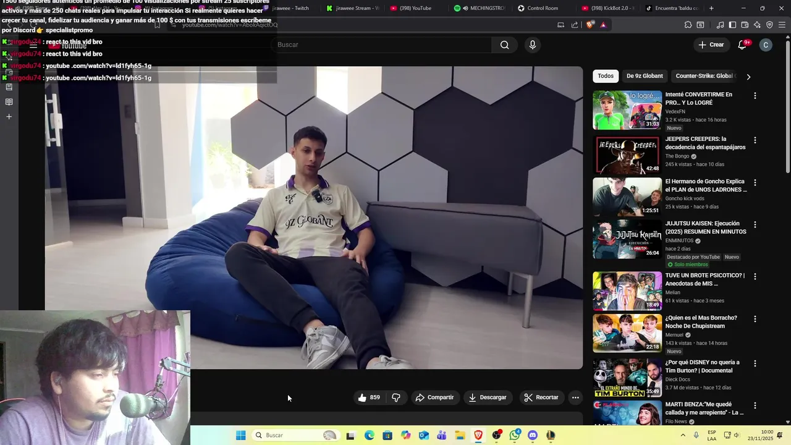The width and height of the screenshot is (791, 445).
Task: Open a new browser tab with plus
Action: pos(711,8)
